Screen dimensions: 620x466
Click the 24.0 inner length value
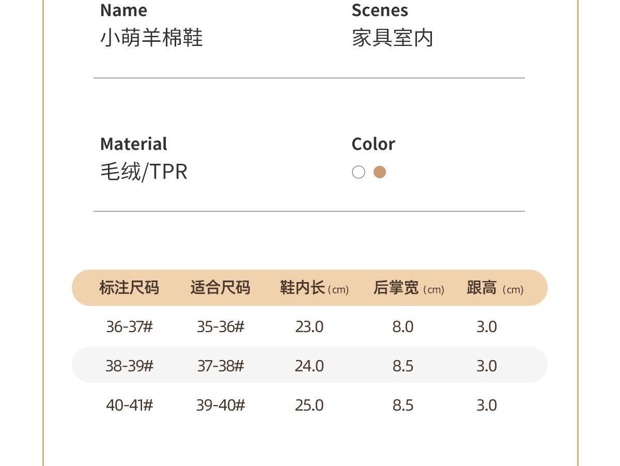(309, 366)
